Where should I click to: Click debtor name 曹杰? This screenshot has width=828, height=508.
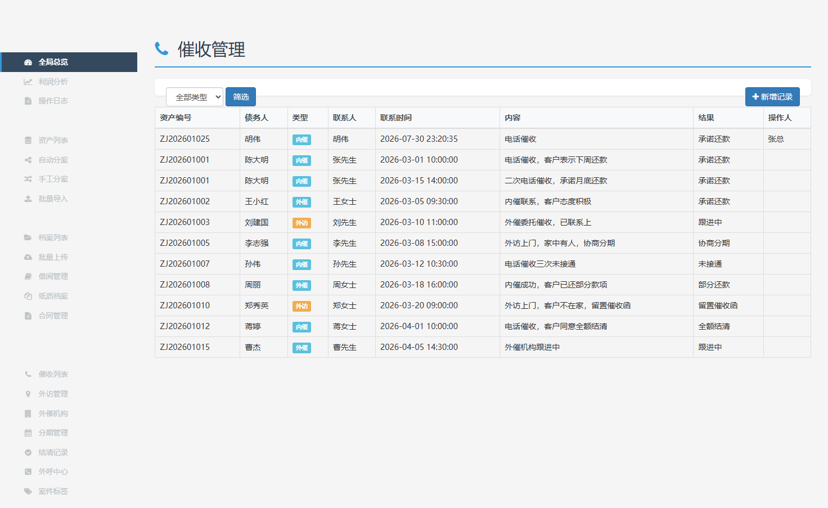click(253, 347)
